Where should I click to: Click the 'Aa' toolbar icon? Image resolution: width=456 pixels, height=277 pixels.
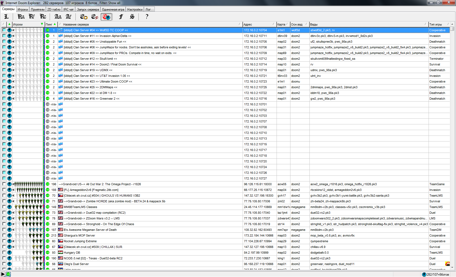click(58, 17)
